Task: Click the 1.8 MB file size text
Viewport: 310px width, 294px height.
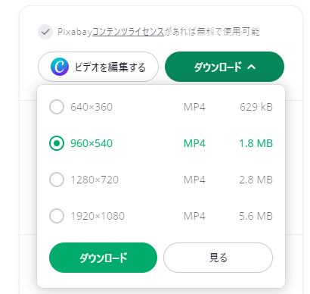Action: point(256,143)
